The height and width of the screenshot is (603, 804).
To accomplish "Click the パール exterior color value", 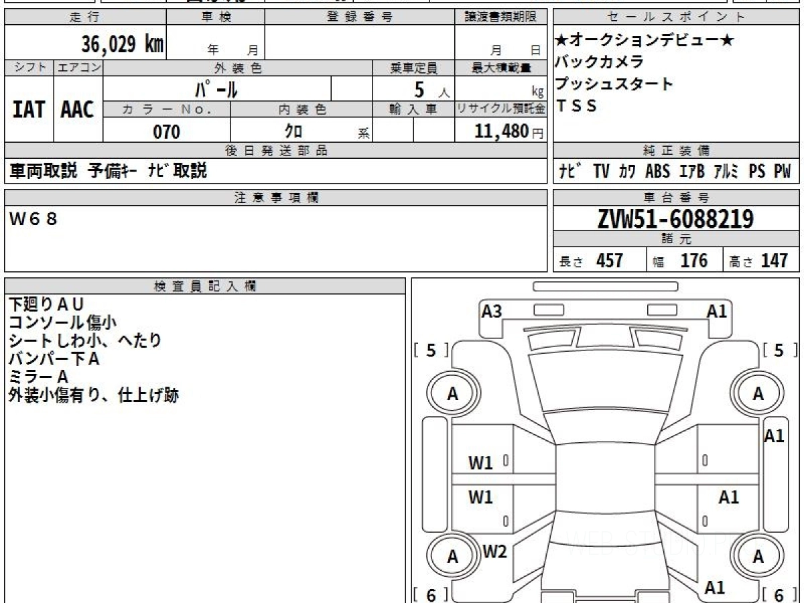I will coord(216,89).
